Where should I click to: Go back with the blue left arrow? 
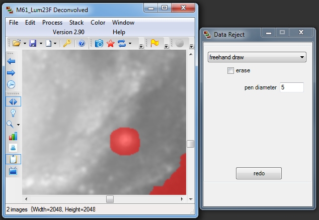11,61
